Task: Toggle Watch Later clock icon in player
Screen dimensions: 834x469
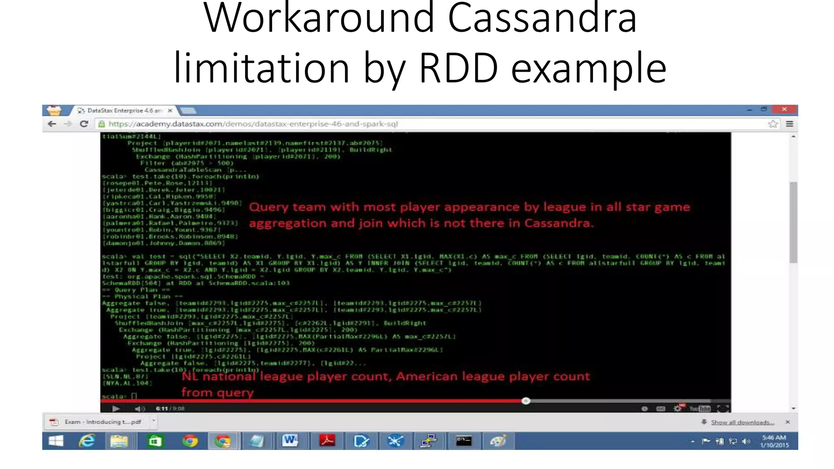Action: (644, 408)
